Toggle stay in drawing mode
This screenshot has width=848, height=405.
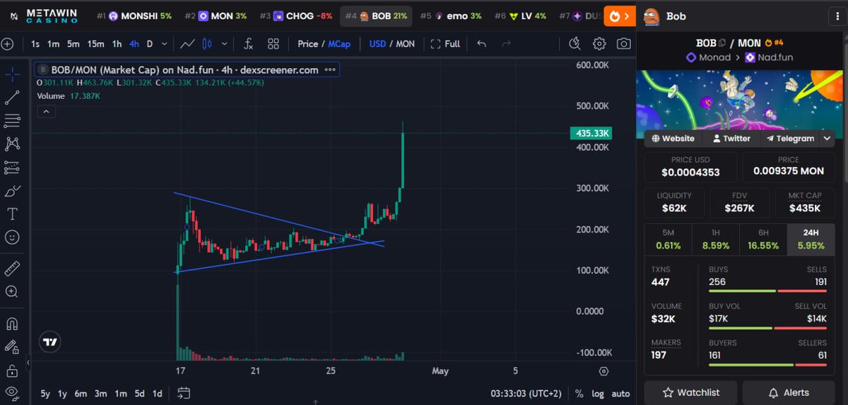coord(12,347)
